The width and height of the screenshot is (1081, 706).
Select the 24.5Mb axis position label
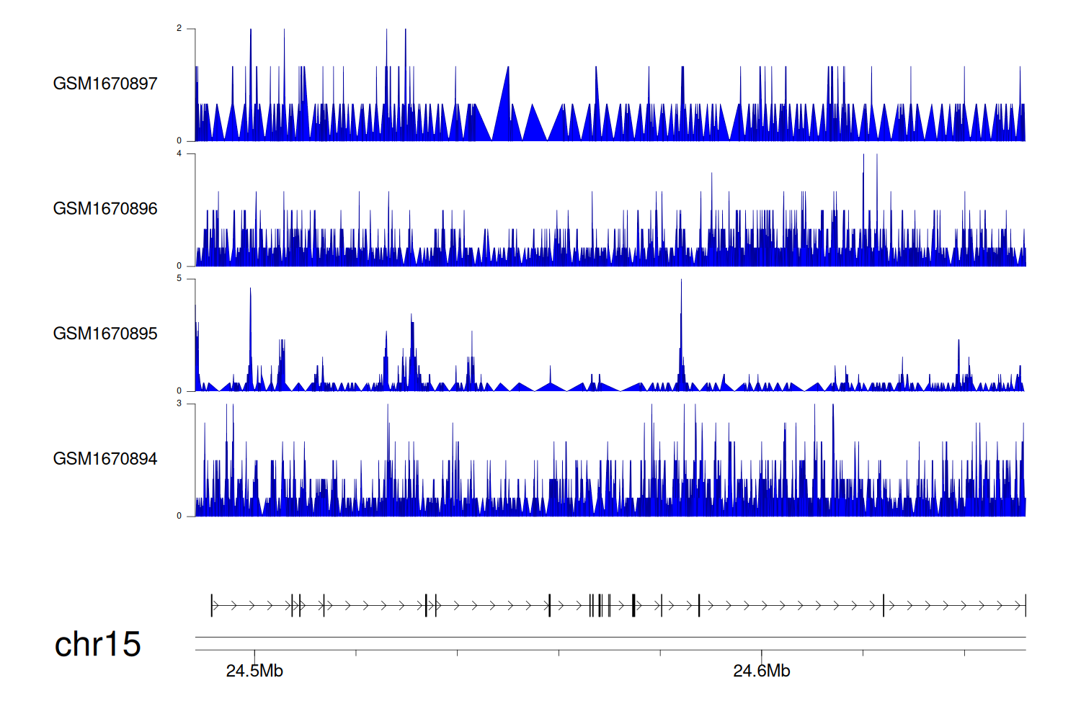[254, 671]
